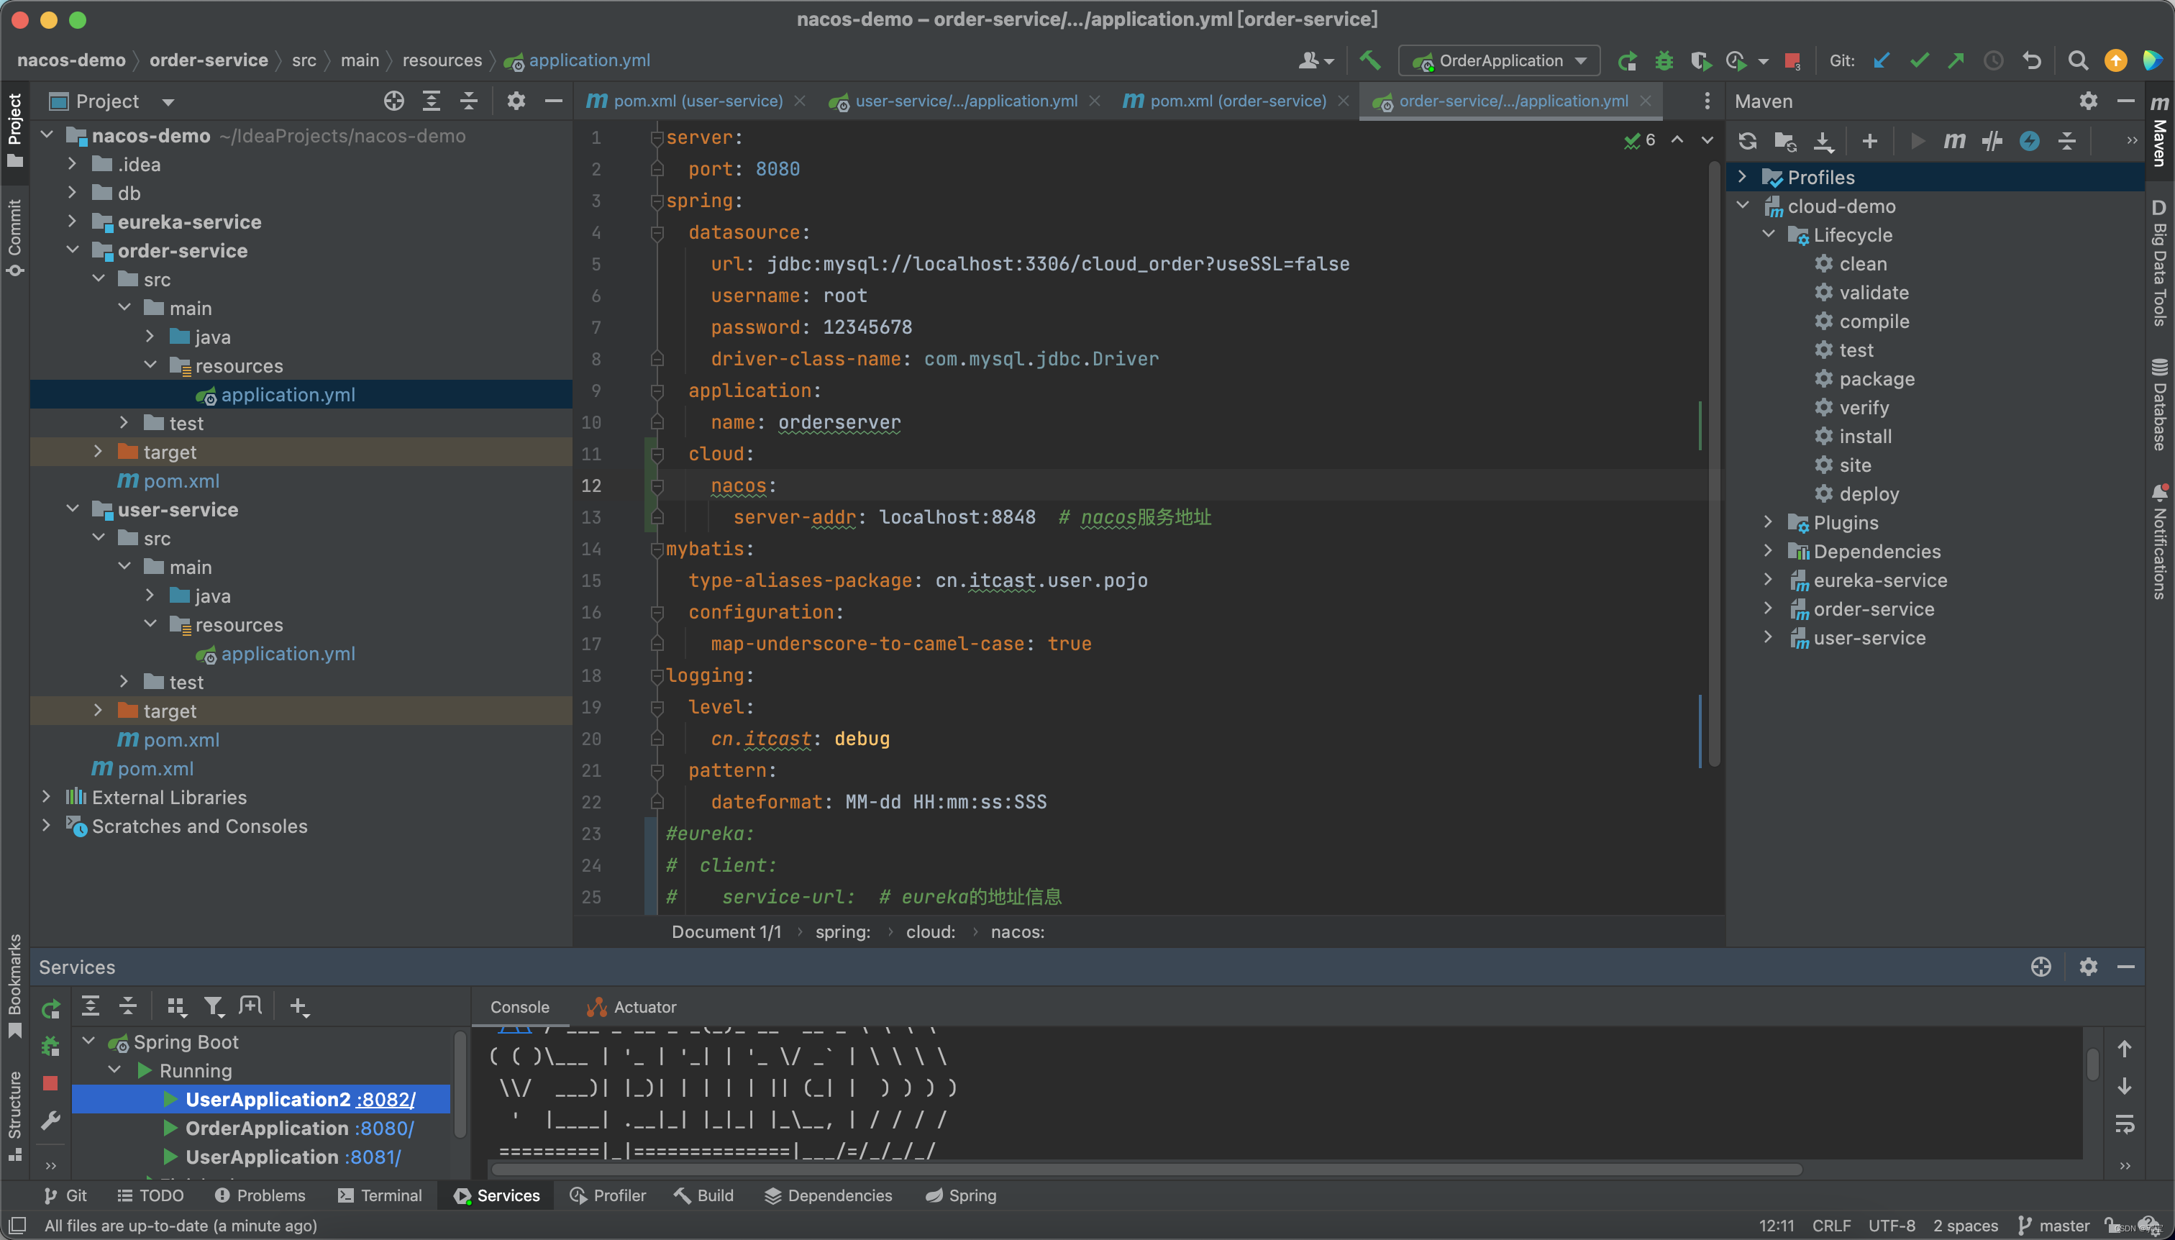2175x1240 pixels.
Task: Toggle soft-wrap in Services console
Action: tap(2124, 1124)
